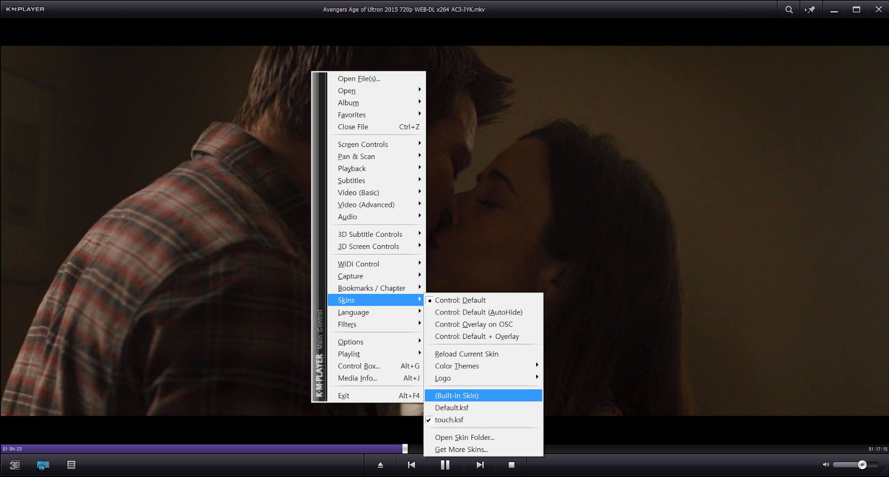Viewport: 889px width, 477px height.
Task: Choose the (Built-in Skin) entry
Action: 483,395
